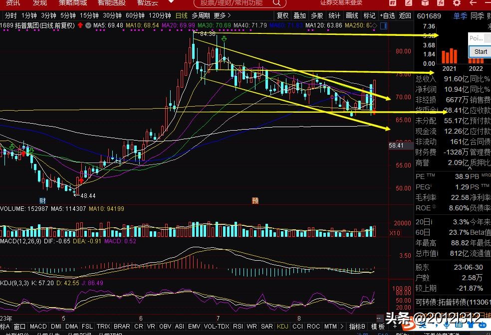Switch indicator to DMI
This screenshot has width=491, height=335.
tap(56, 326)
